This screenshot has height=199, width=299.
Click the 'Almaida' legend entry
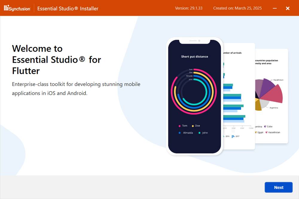[x=186, y=133]
